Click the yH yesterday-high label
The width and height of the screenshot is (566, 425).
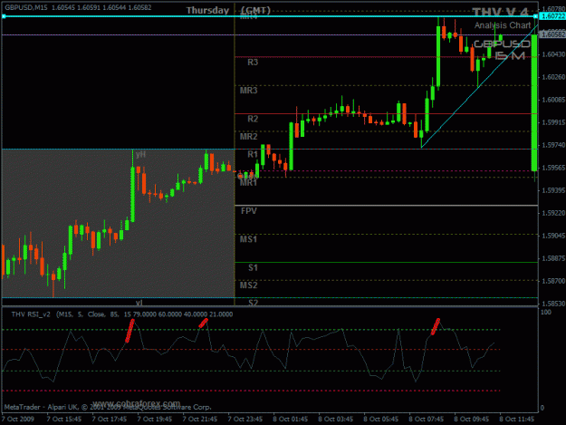[x=140, y=155]
